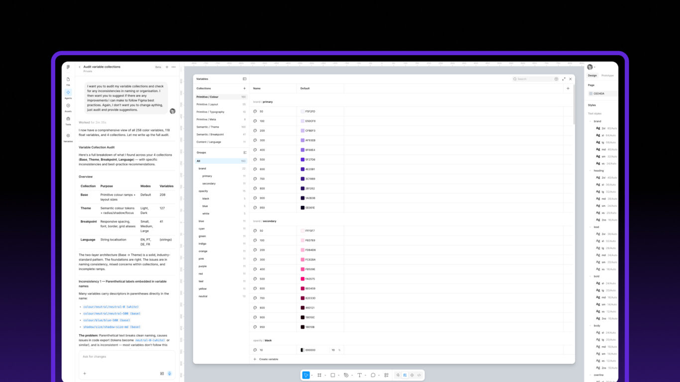Open the Actions components tool
Viewport: 680px width, 382px height.
(x=386, y=375)
